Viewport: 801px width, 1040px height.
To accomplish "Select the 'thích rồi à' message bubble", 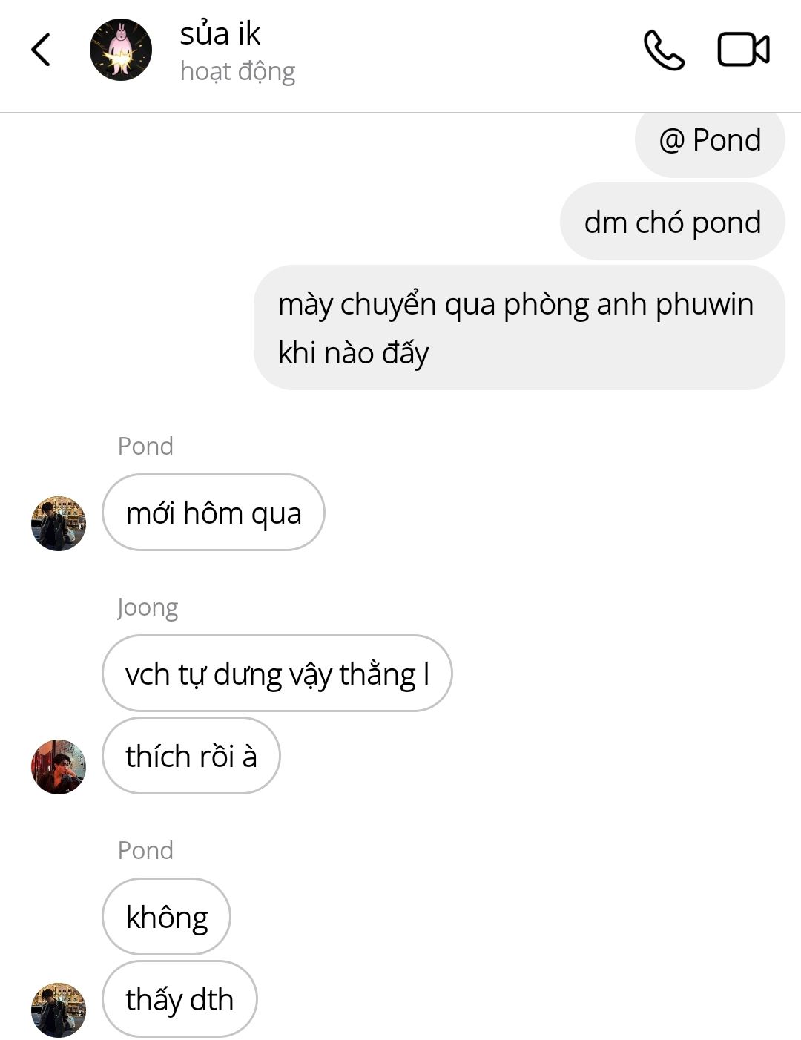I will click(x=191, y=756).
